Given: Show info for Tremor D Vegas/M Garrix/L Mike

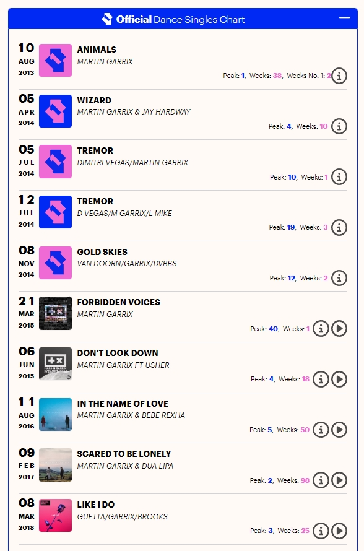Looking at the screenshot, I should [x=339, y=227].
